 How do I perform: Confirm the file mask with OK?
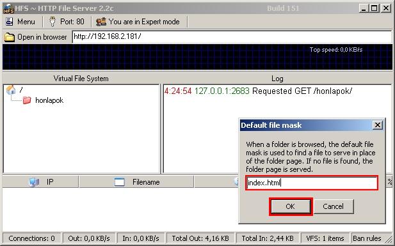point(291,206)
